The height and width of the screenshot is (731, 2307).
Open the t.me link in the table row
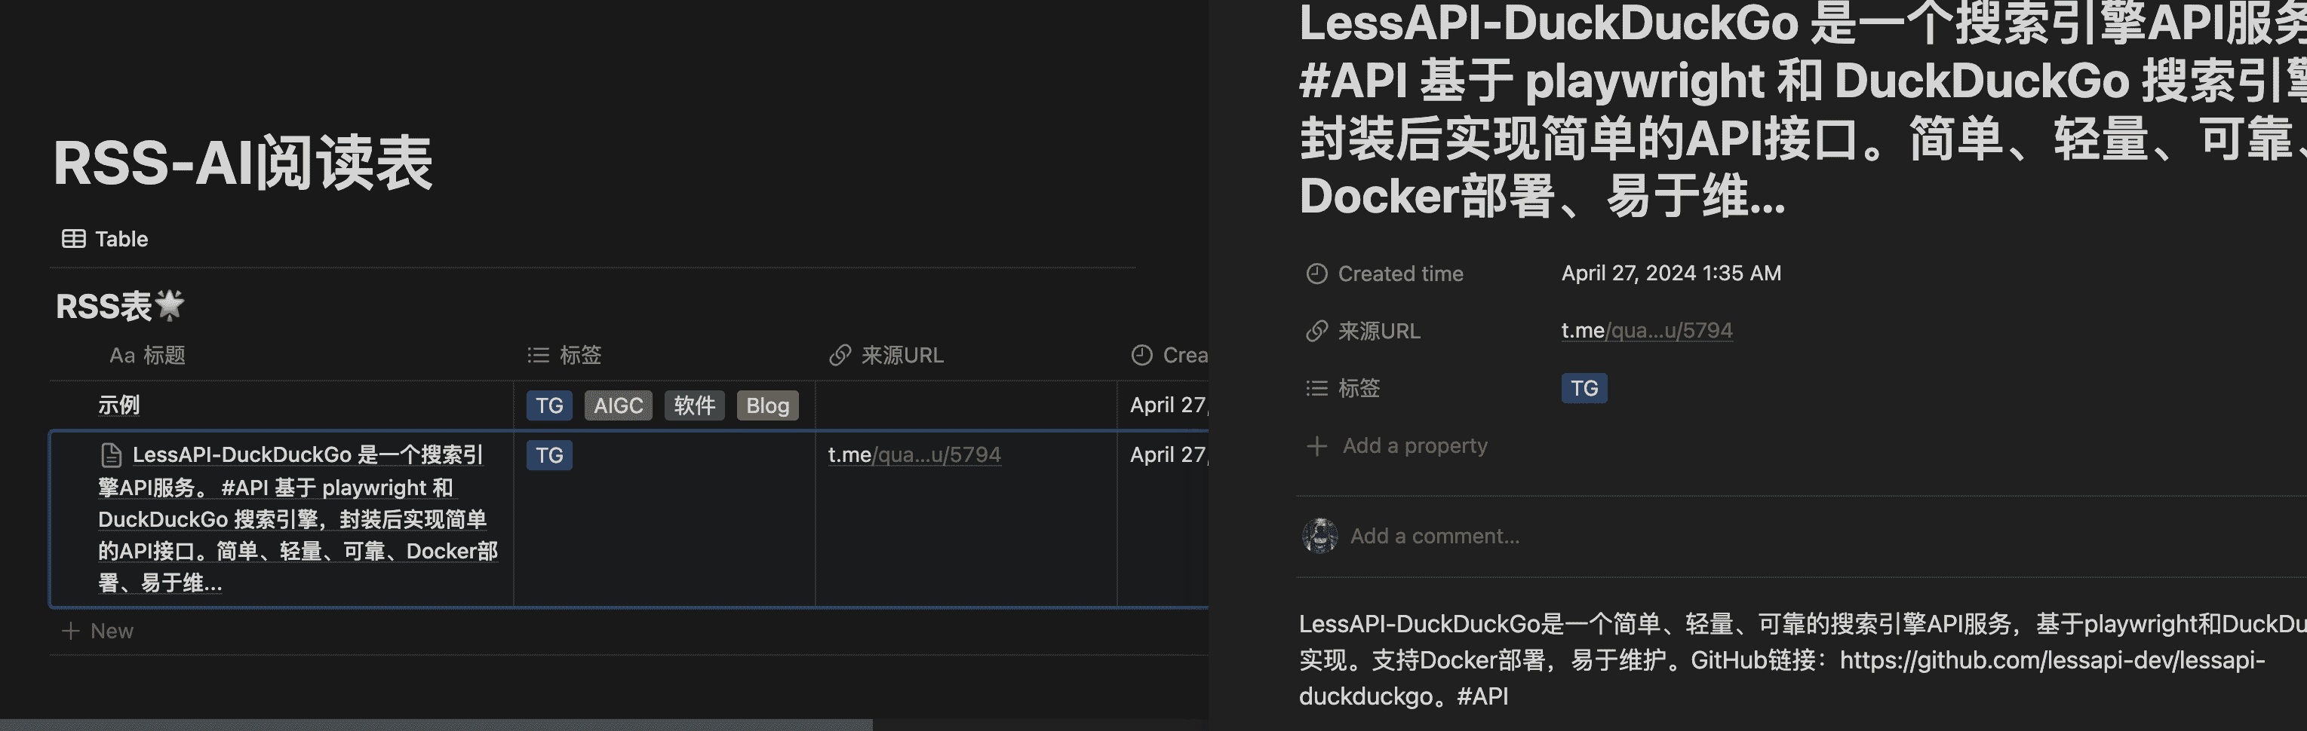914,454
